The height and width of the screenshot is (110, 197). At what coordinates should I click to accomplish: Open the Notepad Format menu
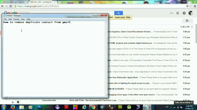click(16, 19)
